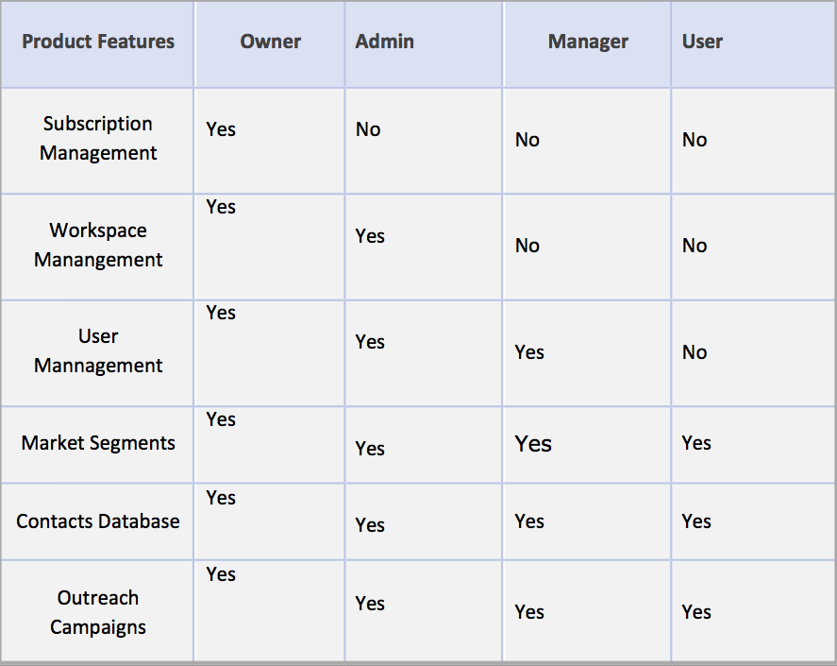This screenshot has width=837, height=666.
Task: Select Admin's No for Subscription Management
Action: (x=368, y=129)
